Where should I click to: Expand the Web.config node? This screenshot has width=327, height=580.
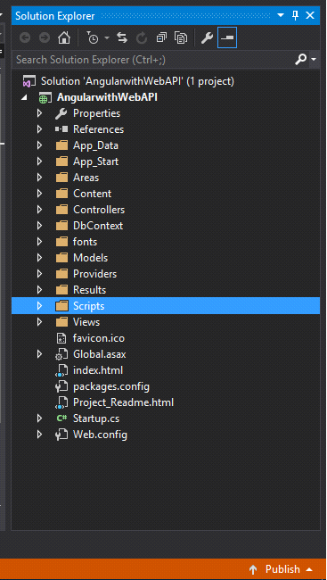point(39,434)
